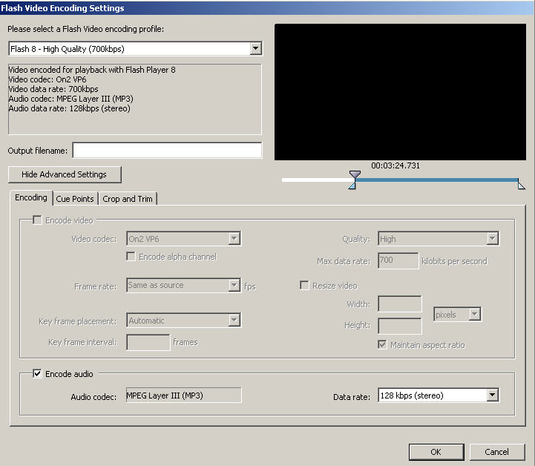
Task: Click the in-point trim marker
Action: (352, 186)
